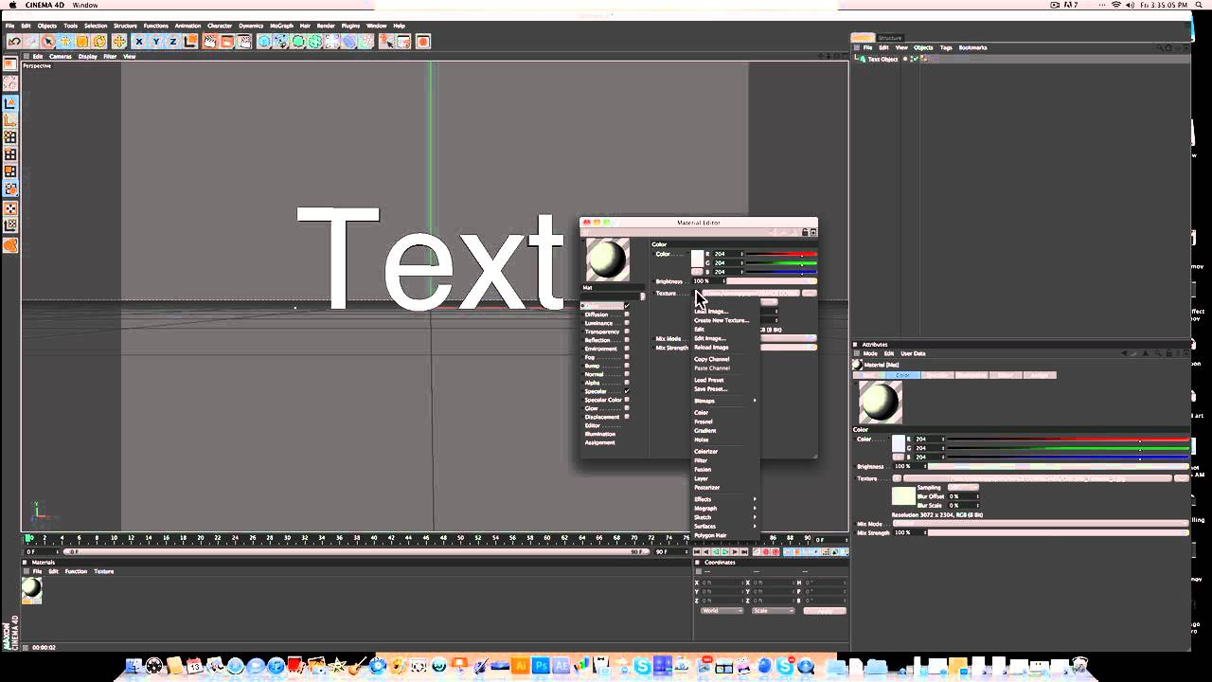Click the Polygons mode icon in left palette
The height and width of the screenshot is (682, 1212).
click(10, 171)
